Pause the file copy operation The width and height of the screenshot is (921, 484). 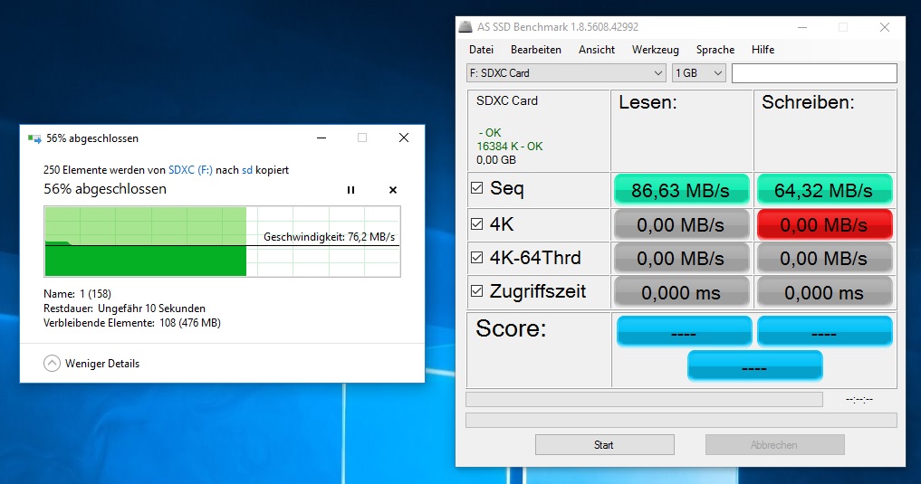350,190
